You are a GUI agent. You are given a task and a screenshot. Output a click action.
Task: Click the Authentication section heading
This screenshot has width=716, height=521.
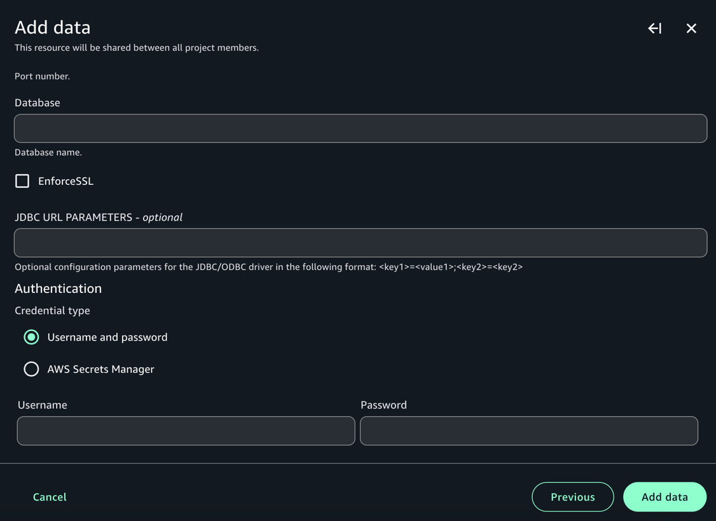[58, 288]
